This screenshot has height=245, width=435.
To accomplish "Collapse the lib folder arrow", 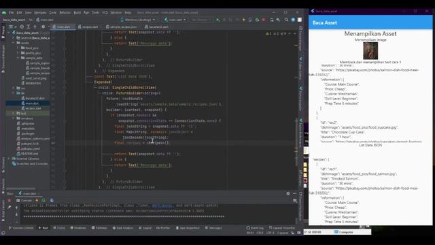I will [14, 93].
